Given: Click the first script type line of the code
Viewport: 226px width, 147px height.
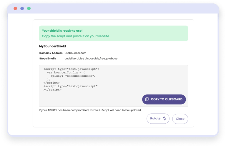Looking at the screenshot, I should pyautogui.click(x=71, y=69).
